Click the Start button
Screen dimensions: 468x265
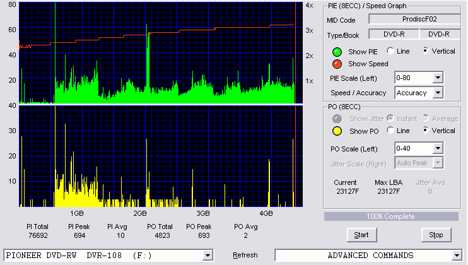click(x=362, y=235)
